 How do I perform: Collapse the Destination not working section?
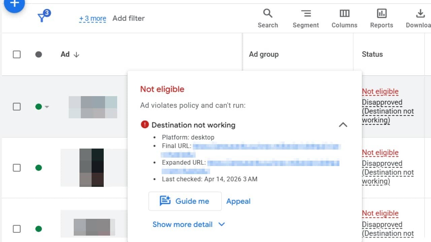point(343,125)
